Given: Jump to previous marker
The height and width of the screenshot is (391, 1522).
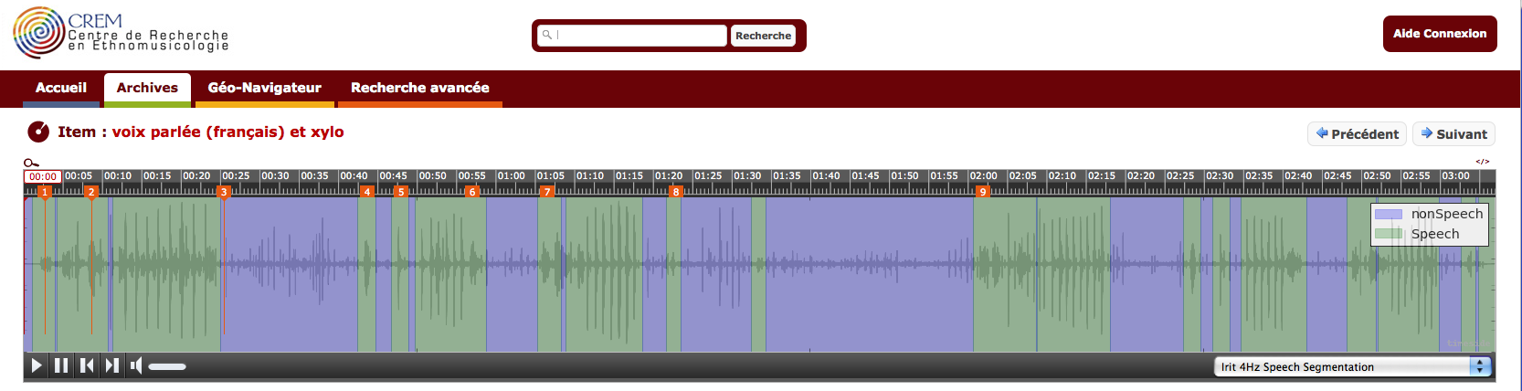Looking at the screenshot, I should (x=87, y=365).
